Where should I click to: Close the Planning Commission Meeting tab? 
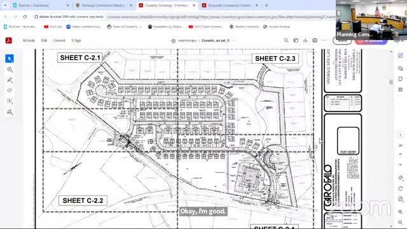click(x=131, y=5)
